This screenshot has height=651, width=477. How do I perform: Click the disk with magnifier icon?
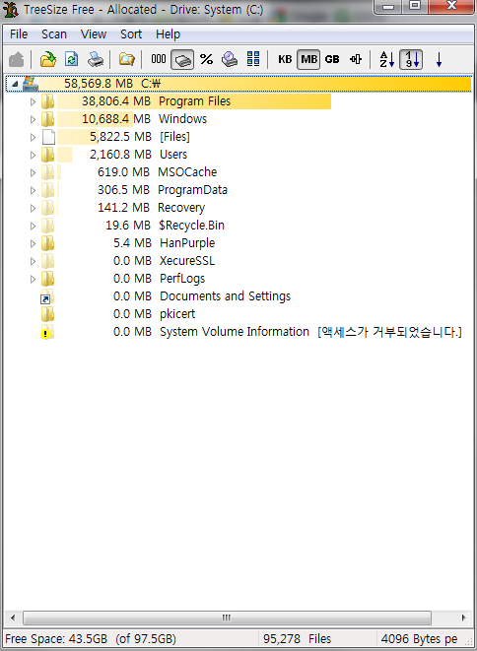pyautogui.click(x=230, y=59)
